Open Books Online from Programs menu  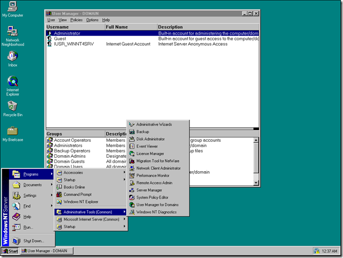click(x=91, y=187)
